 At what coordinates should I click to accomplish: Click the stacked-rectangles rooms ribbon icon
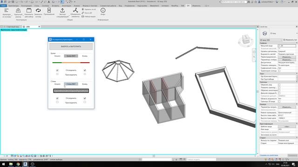49,10
